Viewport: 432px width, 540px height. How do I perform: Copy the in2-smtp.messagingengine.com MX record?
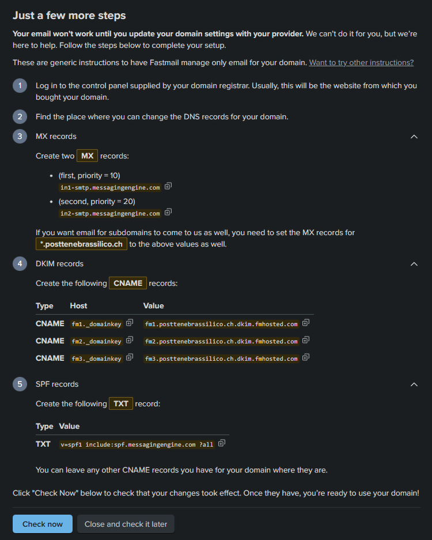click(x=168, y=213)
